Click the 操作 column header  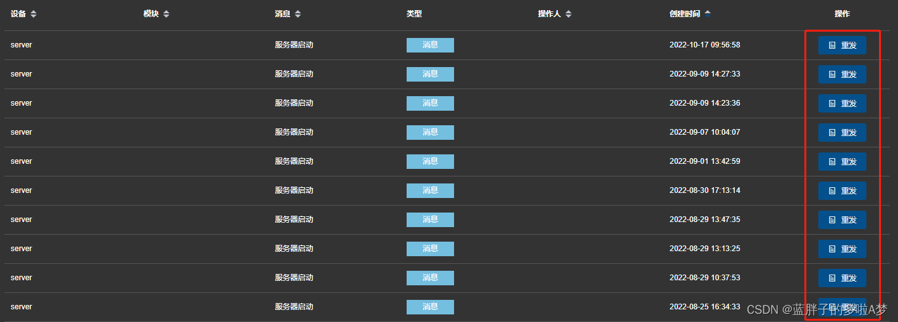click(x=842, y=14)
